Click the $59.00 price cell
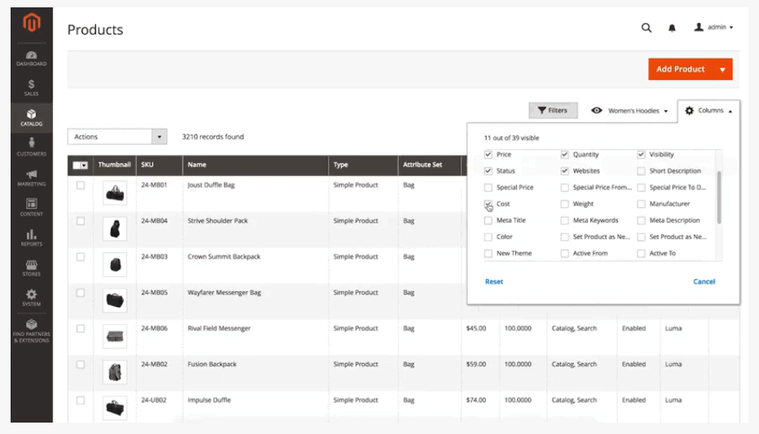The image size is (759, 434). 476,364
